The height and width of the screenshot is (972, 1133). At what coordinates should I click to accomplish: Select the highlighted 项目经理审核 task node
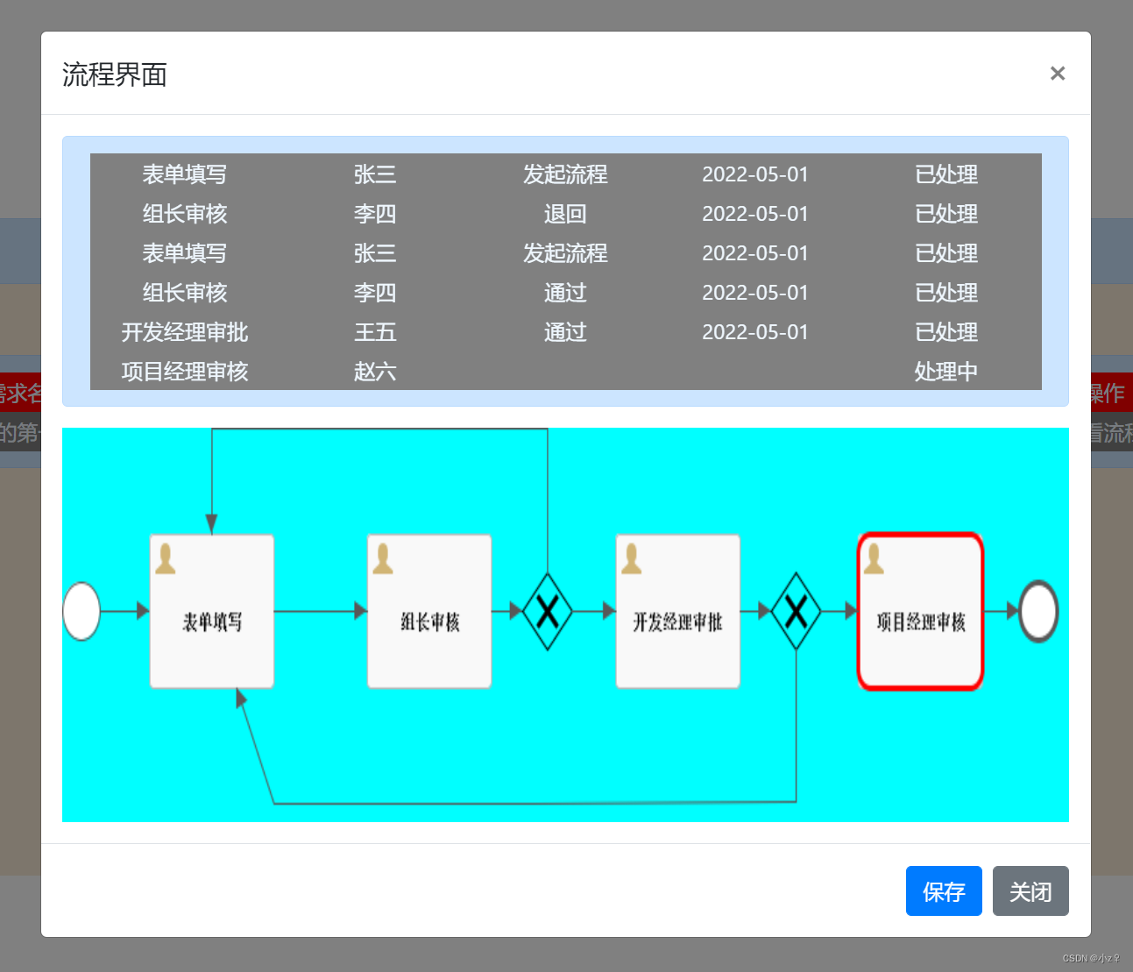920,611
